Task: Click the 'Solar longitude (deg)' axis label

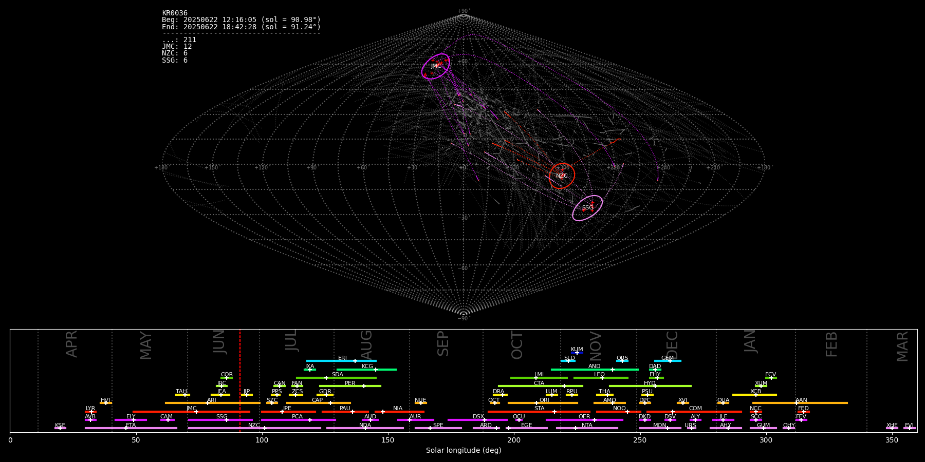Action: tap(464, 451)
